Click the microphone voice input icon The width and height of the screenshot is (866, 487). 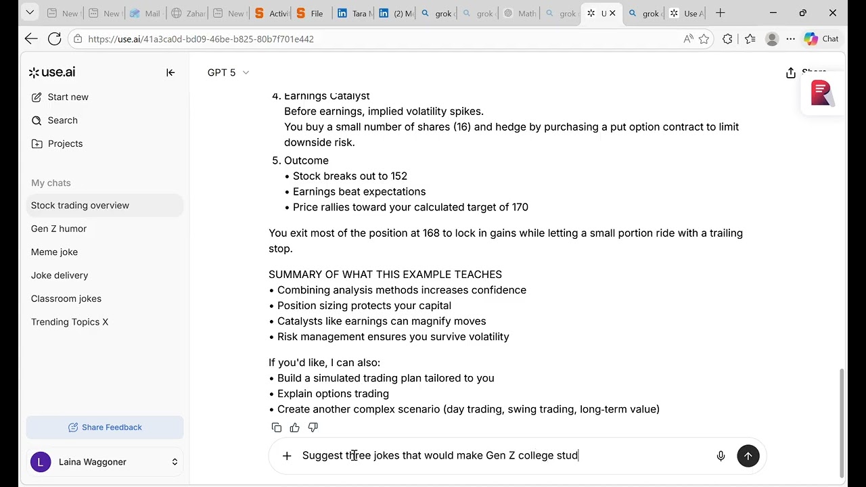[x=721, y=456]
